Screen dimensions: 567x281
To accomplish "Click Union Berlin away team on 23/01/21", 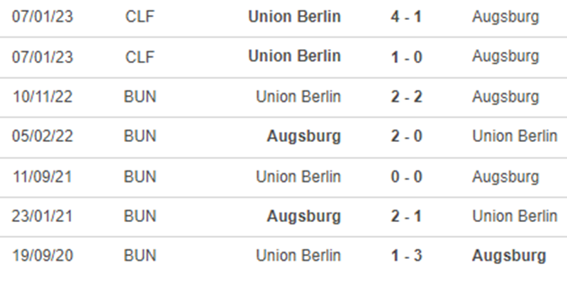I will [515, 216].
